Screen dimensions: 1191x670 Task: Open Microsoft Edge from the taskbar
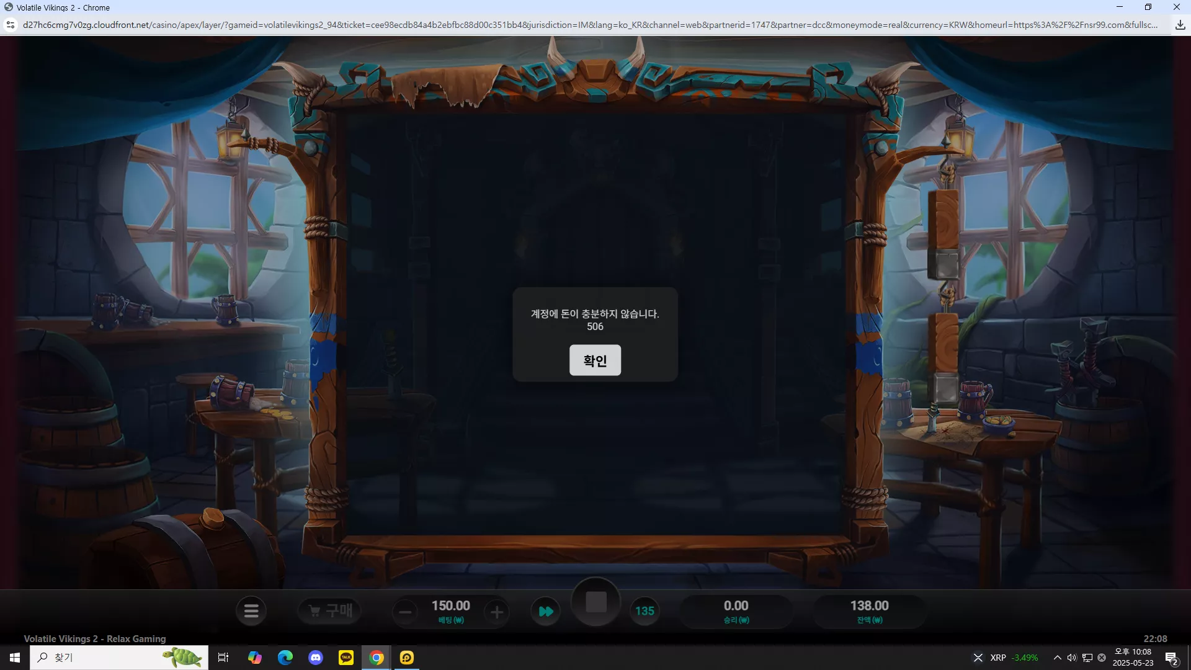click(x=285, y=658)
